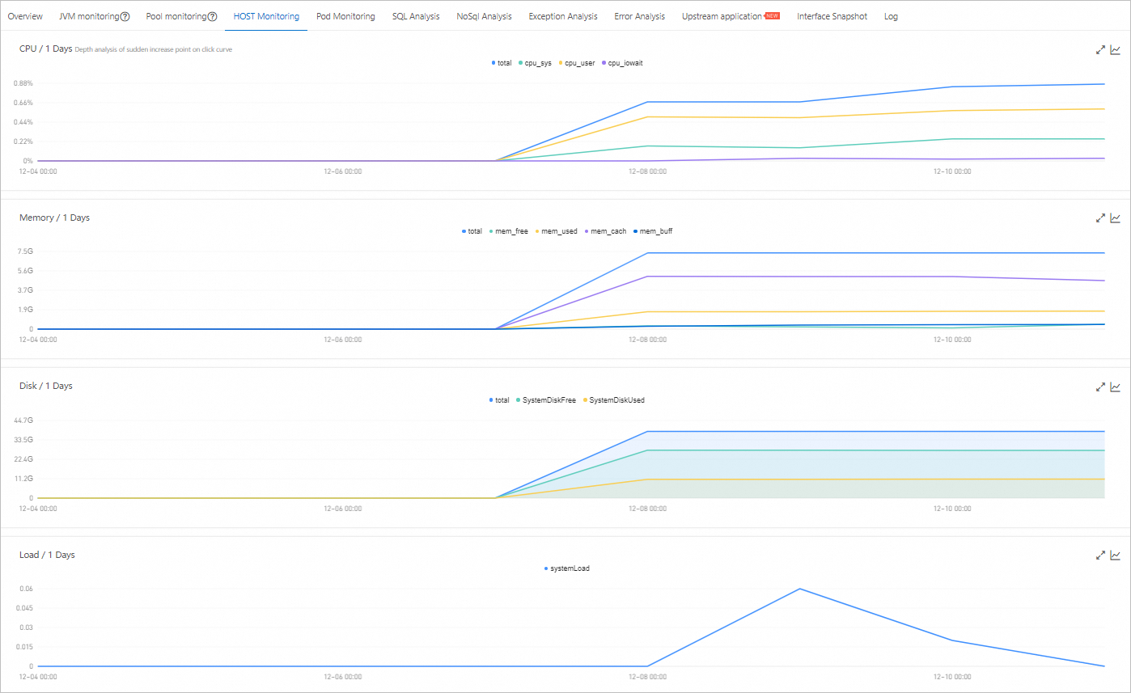Click 0.88% label on CPU axis
The width and height of the screenshot is (1131, 693).
[23, 83]
